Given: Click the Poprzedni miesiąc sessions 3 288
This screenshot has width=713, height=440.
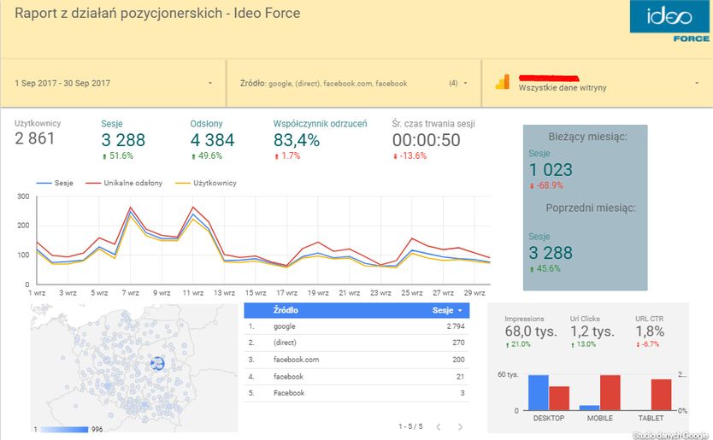Looking at the screenshot, I should pos(551,253).
